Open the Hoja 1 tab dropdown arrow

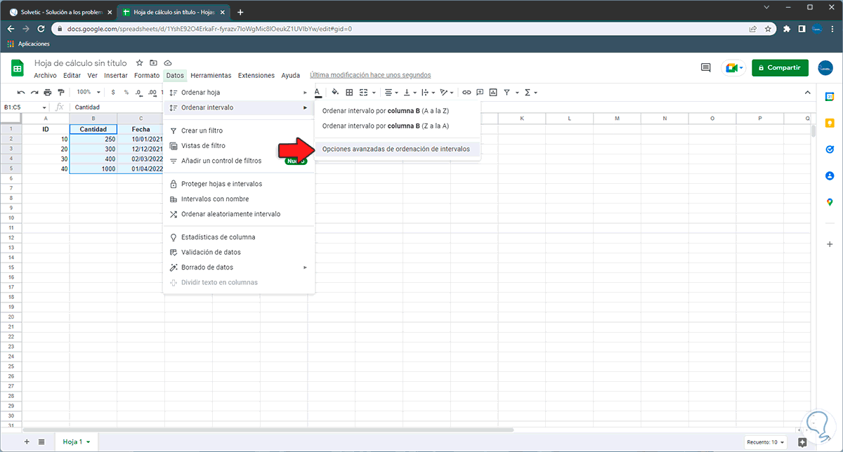(x=89, y=442)
